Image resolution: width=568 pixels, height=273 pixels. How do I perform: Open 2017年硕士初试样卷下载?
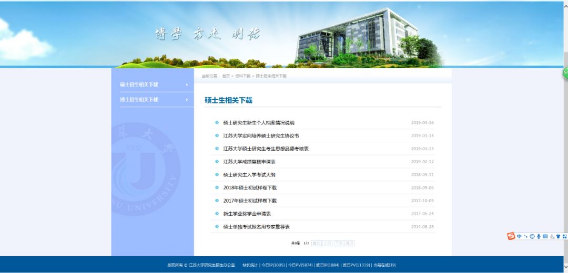[x=250, y=201]
